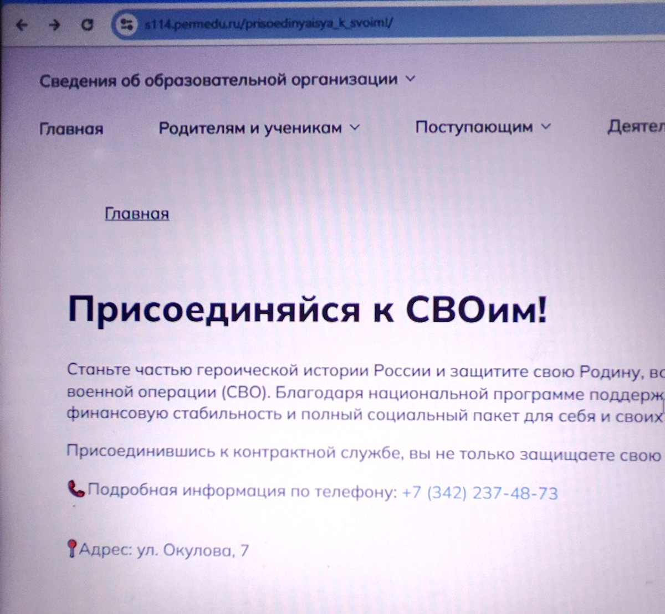This screenshot has width=665, height=614.
Task: Click the red telephone icon
Action: [75, 489]
